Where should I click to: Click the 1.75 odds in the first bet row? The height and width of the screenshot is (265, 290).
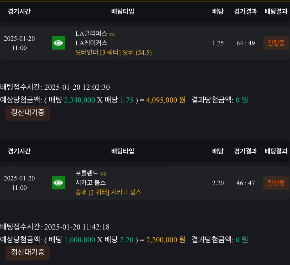pyautogui.click(x=218, y=43)
